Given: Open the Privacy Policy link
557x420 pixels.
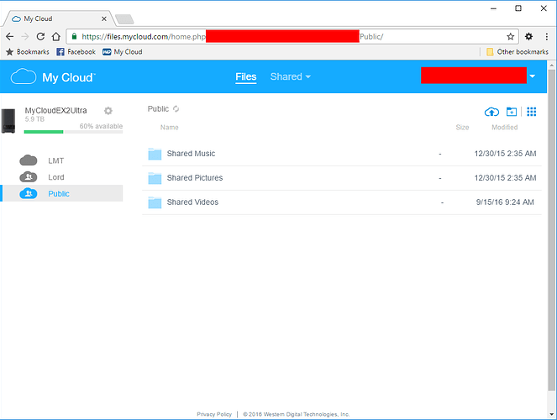Looking at the screenshot, I should click(x=214, y=414).
